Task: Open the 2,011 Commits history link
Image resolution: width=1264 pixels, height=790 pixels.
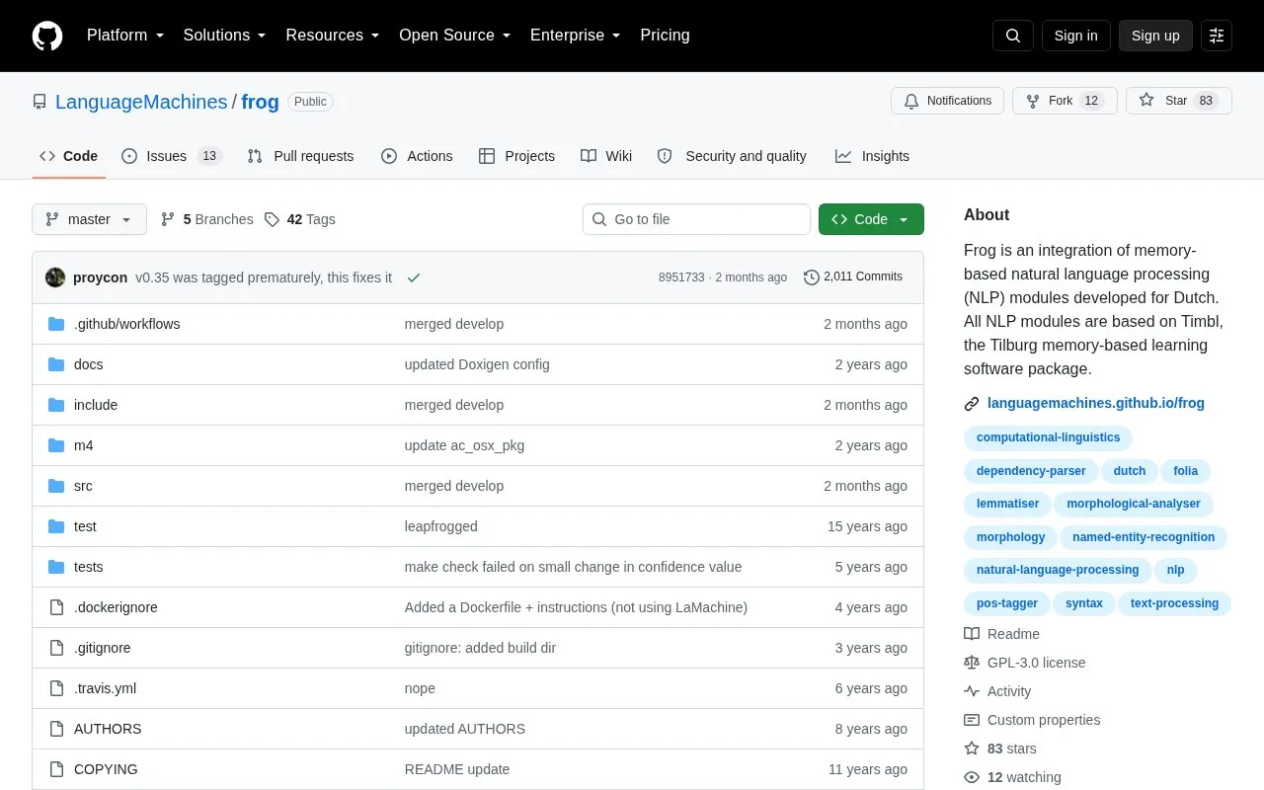Action: coord(853,277)
